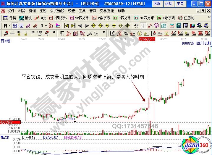The height and width of the screenshot is (155, 212).
Task: Open the 帮助 help menu
Action: tap(121, 11)
